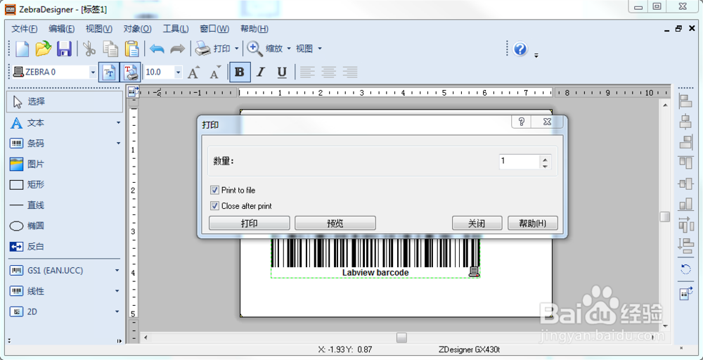Copy the selected object
This screenshot has width=703, height=360.
(x=110, y=49)
